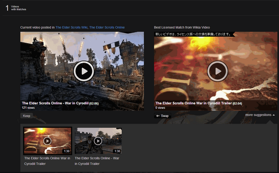Select the siege weapon suggestion thumbnail

coord(98,141)
